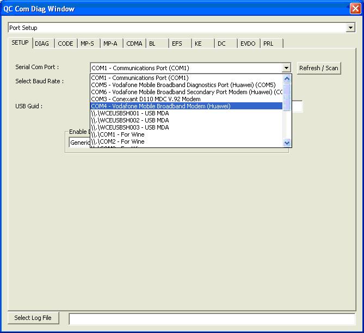This screenshot has height=333, width=364.
Task: Click the port list scroll up arrow
Action: (x=287, y=79)
